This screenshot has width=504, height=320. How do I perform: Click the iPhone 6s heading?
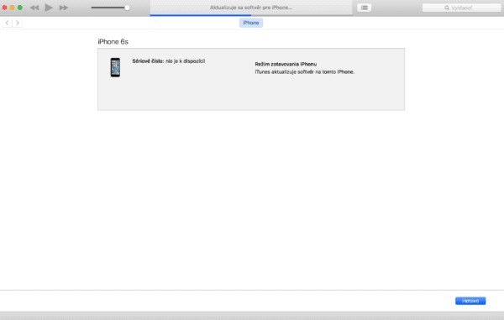point(113,42)
